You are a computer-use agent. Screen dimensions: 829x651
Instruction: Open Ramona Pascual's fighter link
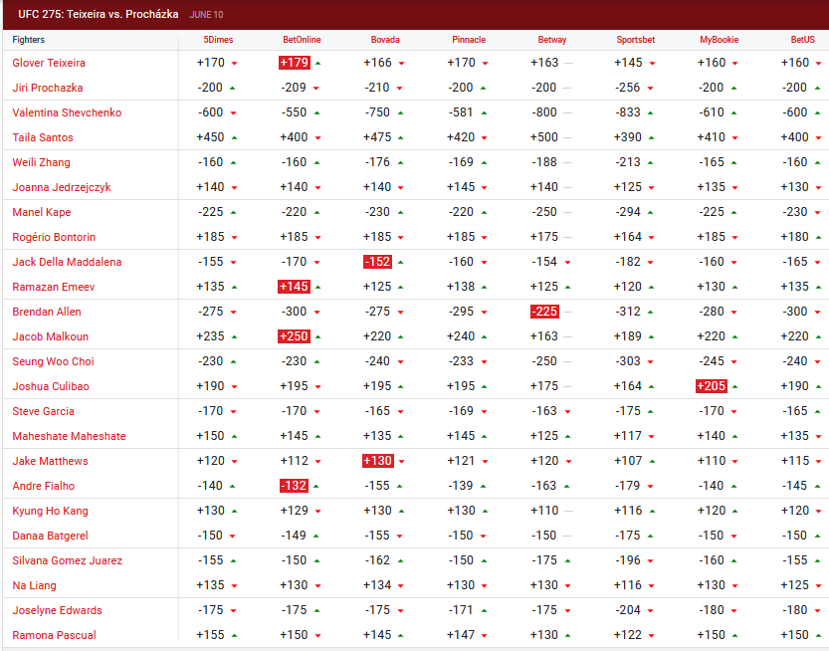tap(55, 635)
